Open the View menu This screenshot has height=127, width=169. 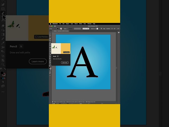85,24
